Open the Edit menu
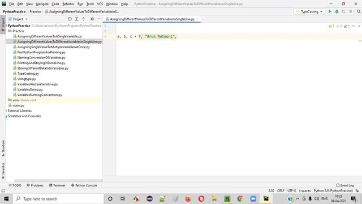This screenshot has width=362, height=204. [20, 4]
